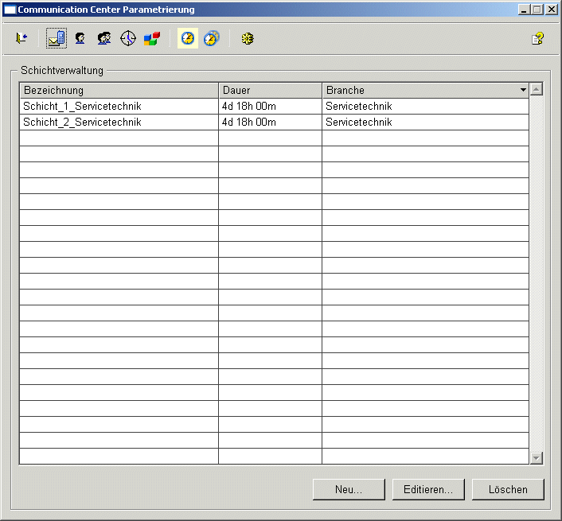
Task: Sort by the Bezeichnung column header
Action: 119,91
